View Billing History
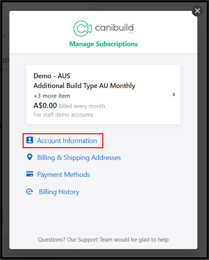 click(x=59, y=192)
